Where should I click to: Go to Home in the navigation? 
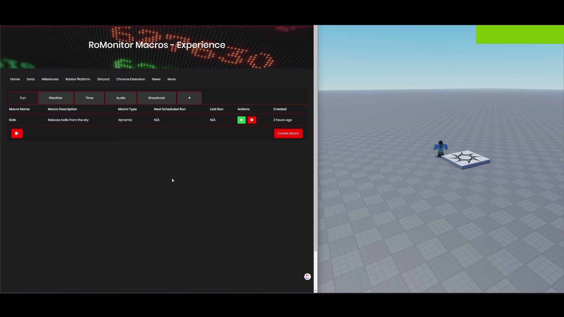tap(15, 79)
